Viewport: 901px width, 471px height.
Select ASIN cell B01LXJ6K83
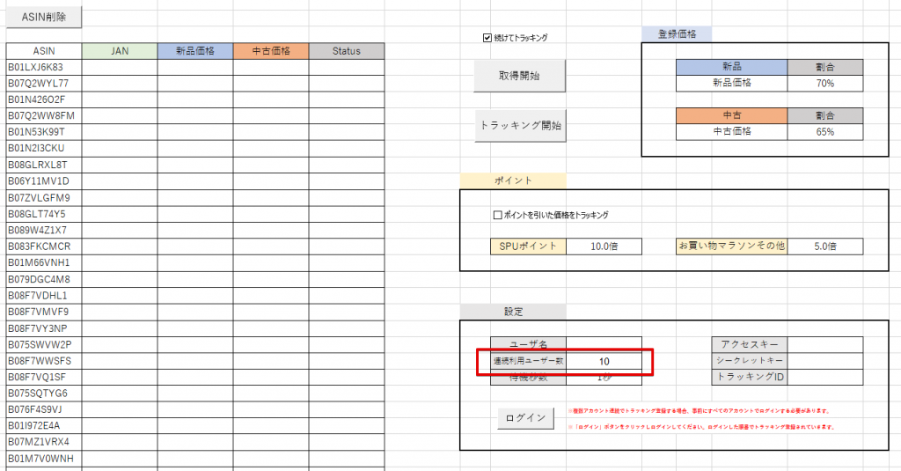point(44,67)
